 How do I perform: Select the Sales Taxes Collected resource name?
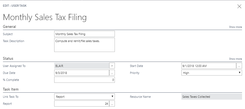[x=211, y=97]
